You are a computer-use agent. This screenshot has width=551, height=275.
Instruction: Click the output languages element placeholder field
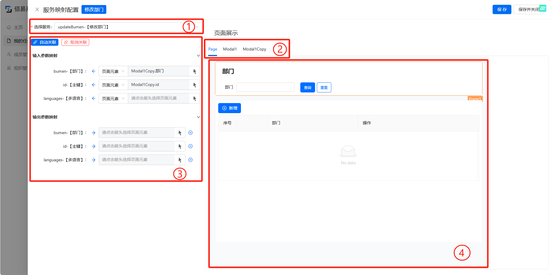tap(137, 160)
